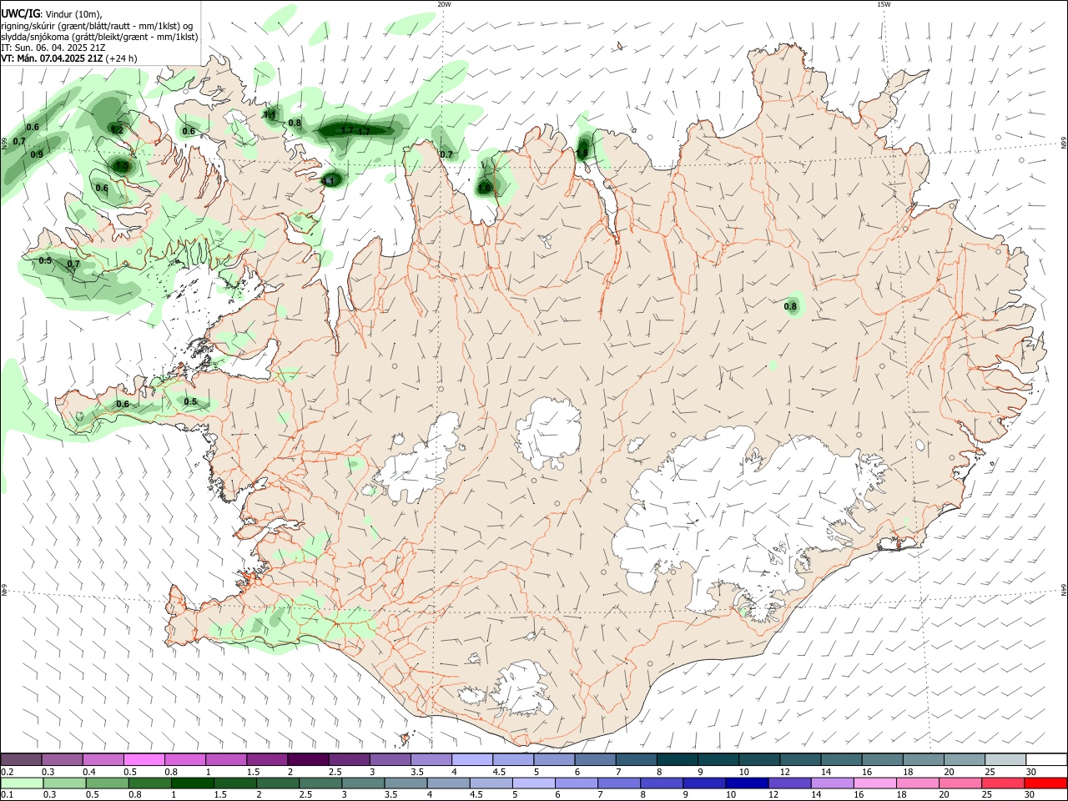Pick the darkest navy blue swatch in the lower legend
This screenshot has height=801, width=1068.
746,783
